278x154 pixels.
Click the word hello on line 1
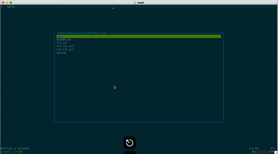point(11,7)
